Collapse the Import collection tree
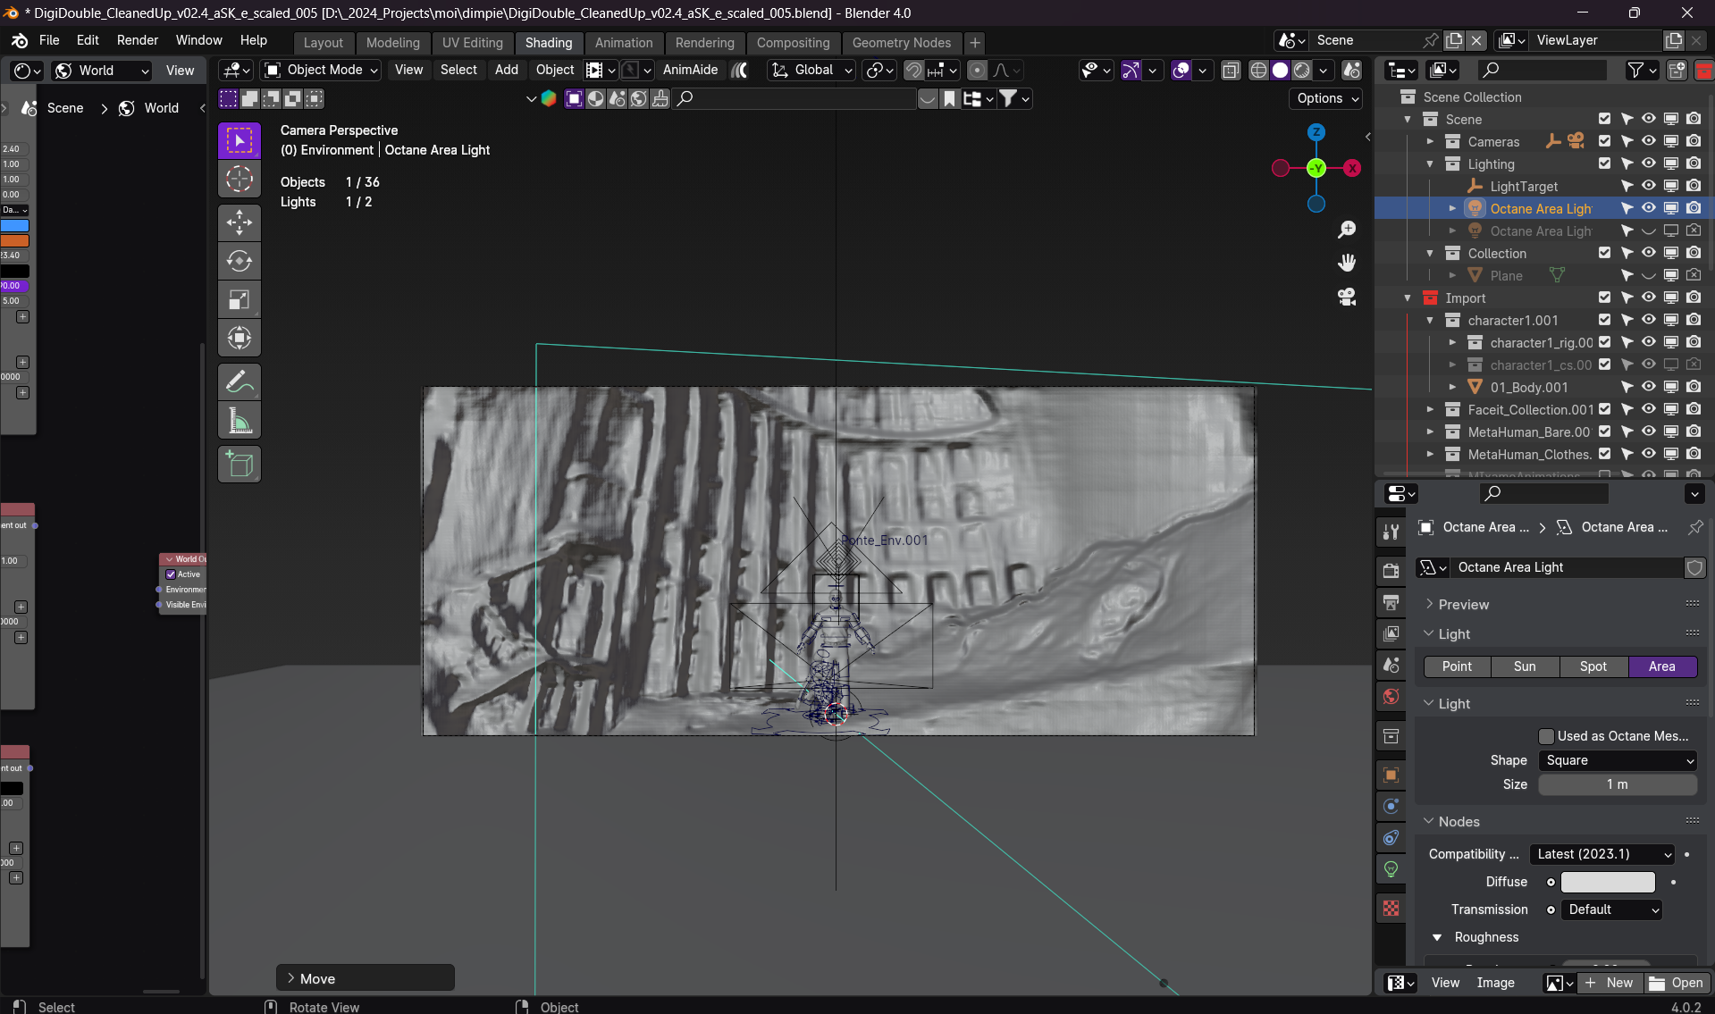This screenshot has width=1715, height=1014. [x=1408, y=298]
